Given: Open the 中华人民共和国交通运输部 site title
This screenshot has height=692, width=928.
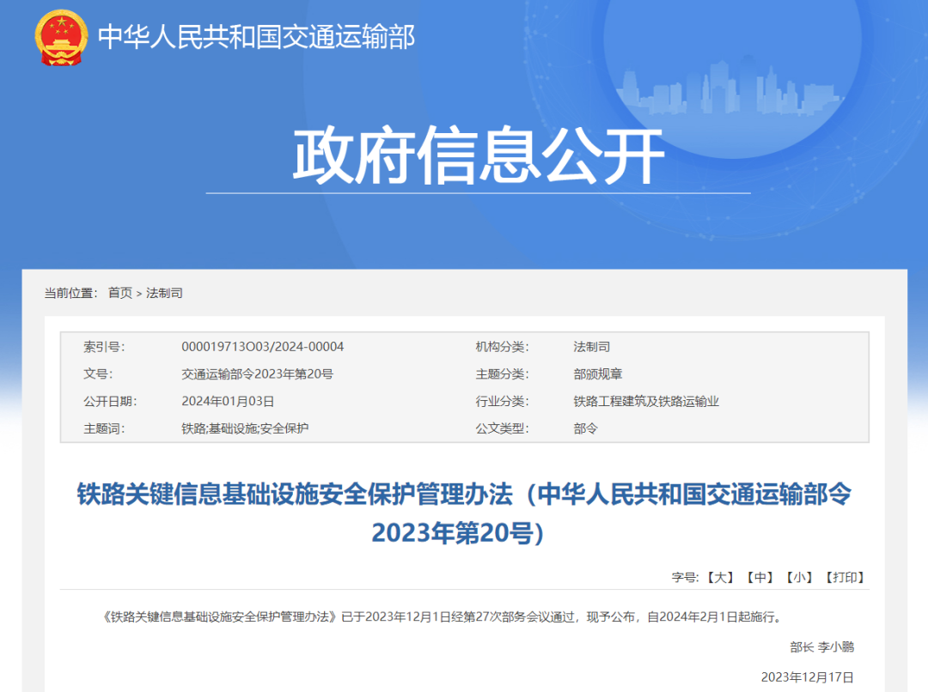Looking at the screenshot, I should [x=256, y=37].
